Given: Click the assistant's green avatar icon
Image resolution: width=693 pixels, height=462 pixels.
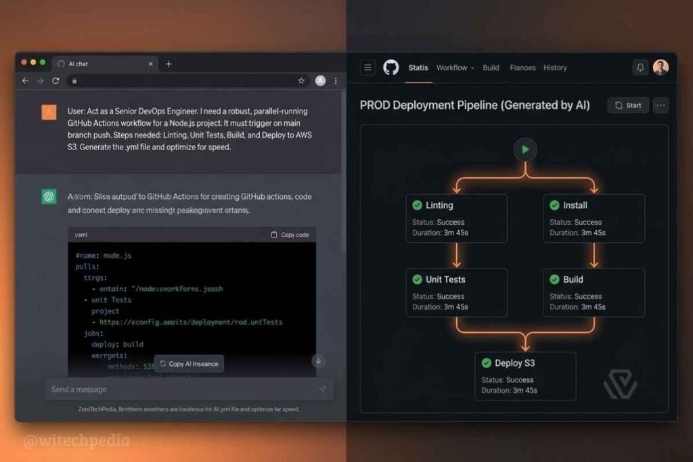Looking at the screenshot, I should tap(48, 196).
